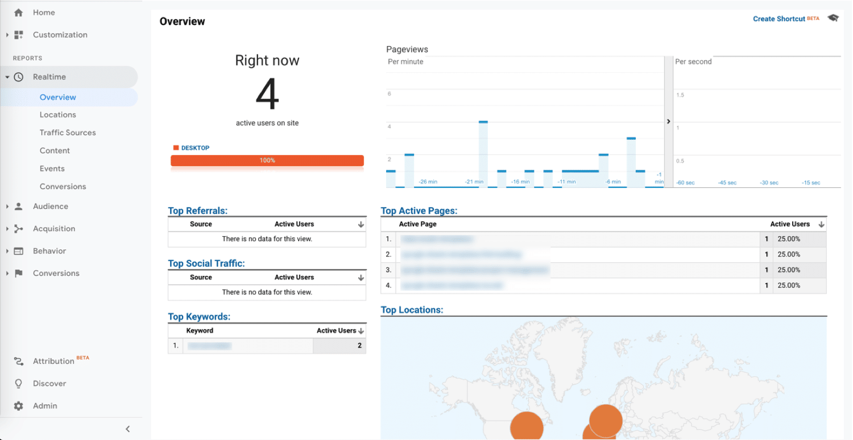Click the Conversions flag icon

click(18, 273)
